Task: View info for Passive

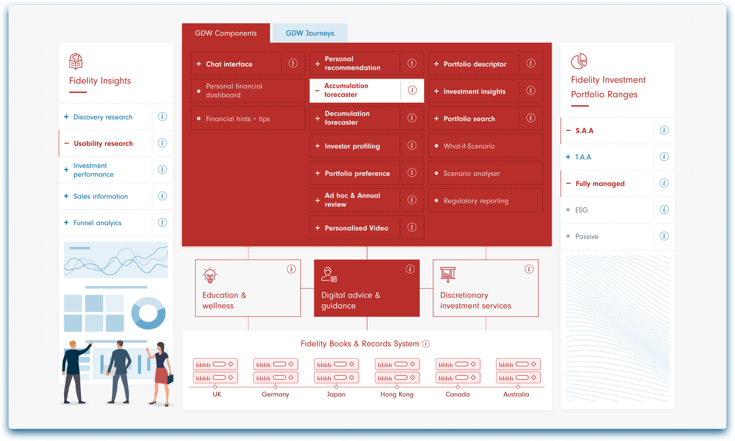Action: tap(664, 236)
